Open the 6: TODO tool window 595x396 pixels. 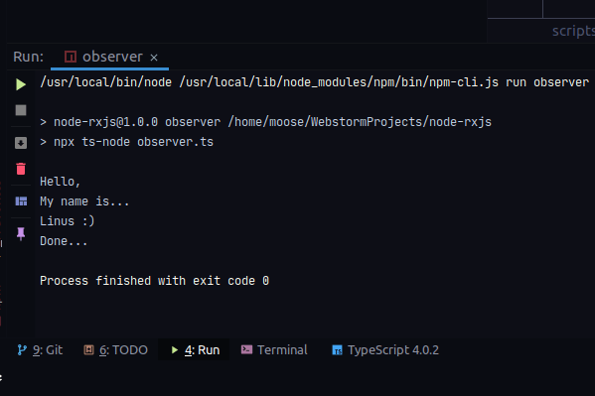116,349
